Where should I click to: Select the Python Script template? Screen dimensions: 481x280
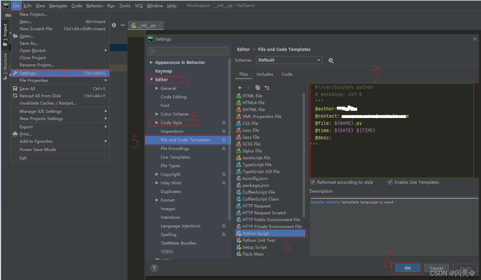270,234
